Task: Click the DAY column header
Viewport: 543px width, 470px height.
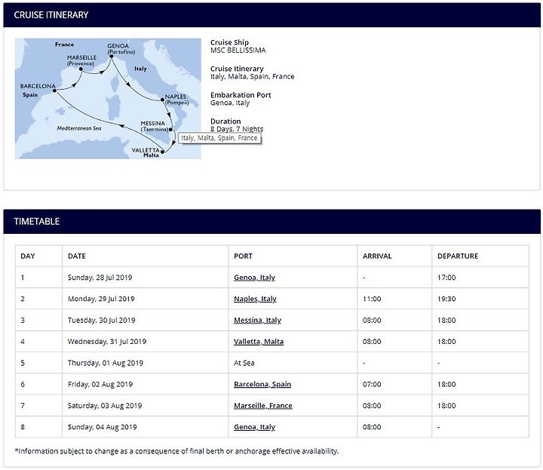Action: (x=28, y=256)
